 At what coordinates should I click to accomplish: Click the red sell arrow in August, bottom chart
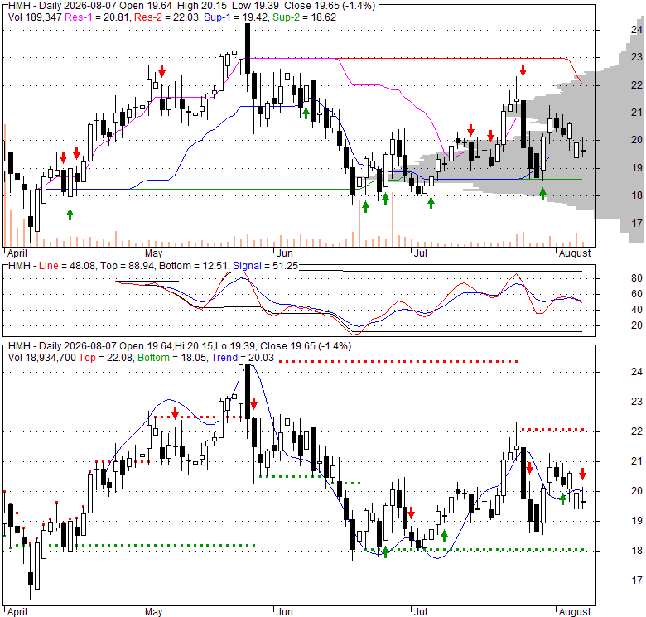[x=582, y=474]
